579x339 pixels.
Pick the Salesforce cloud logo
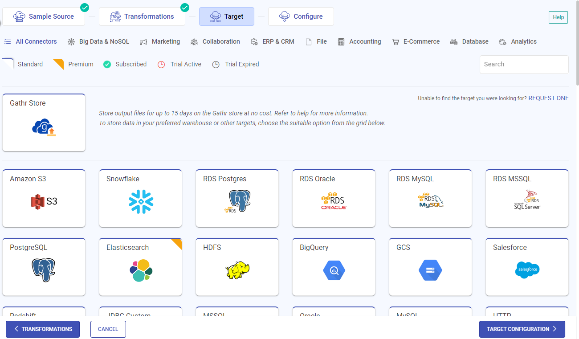(x=527, y=270)
